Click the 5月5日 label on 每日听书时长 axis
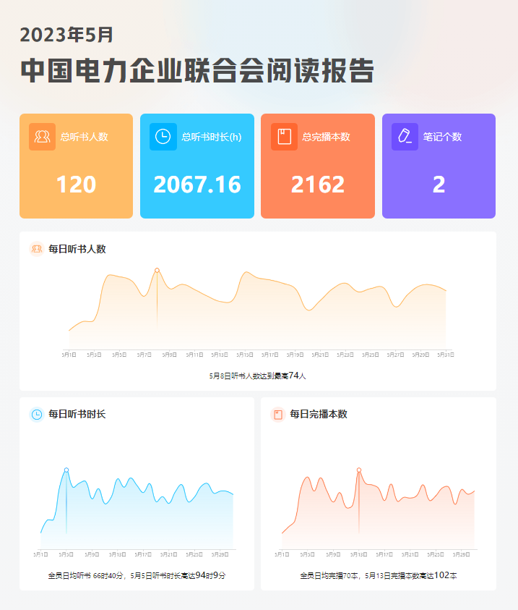This screenshot has height=610, width=518. [66, 554]
